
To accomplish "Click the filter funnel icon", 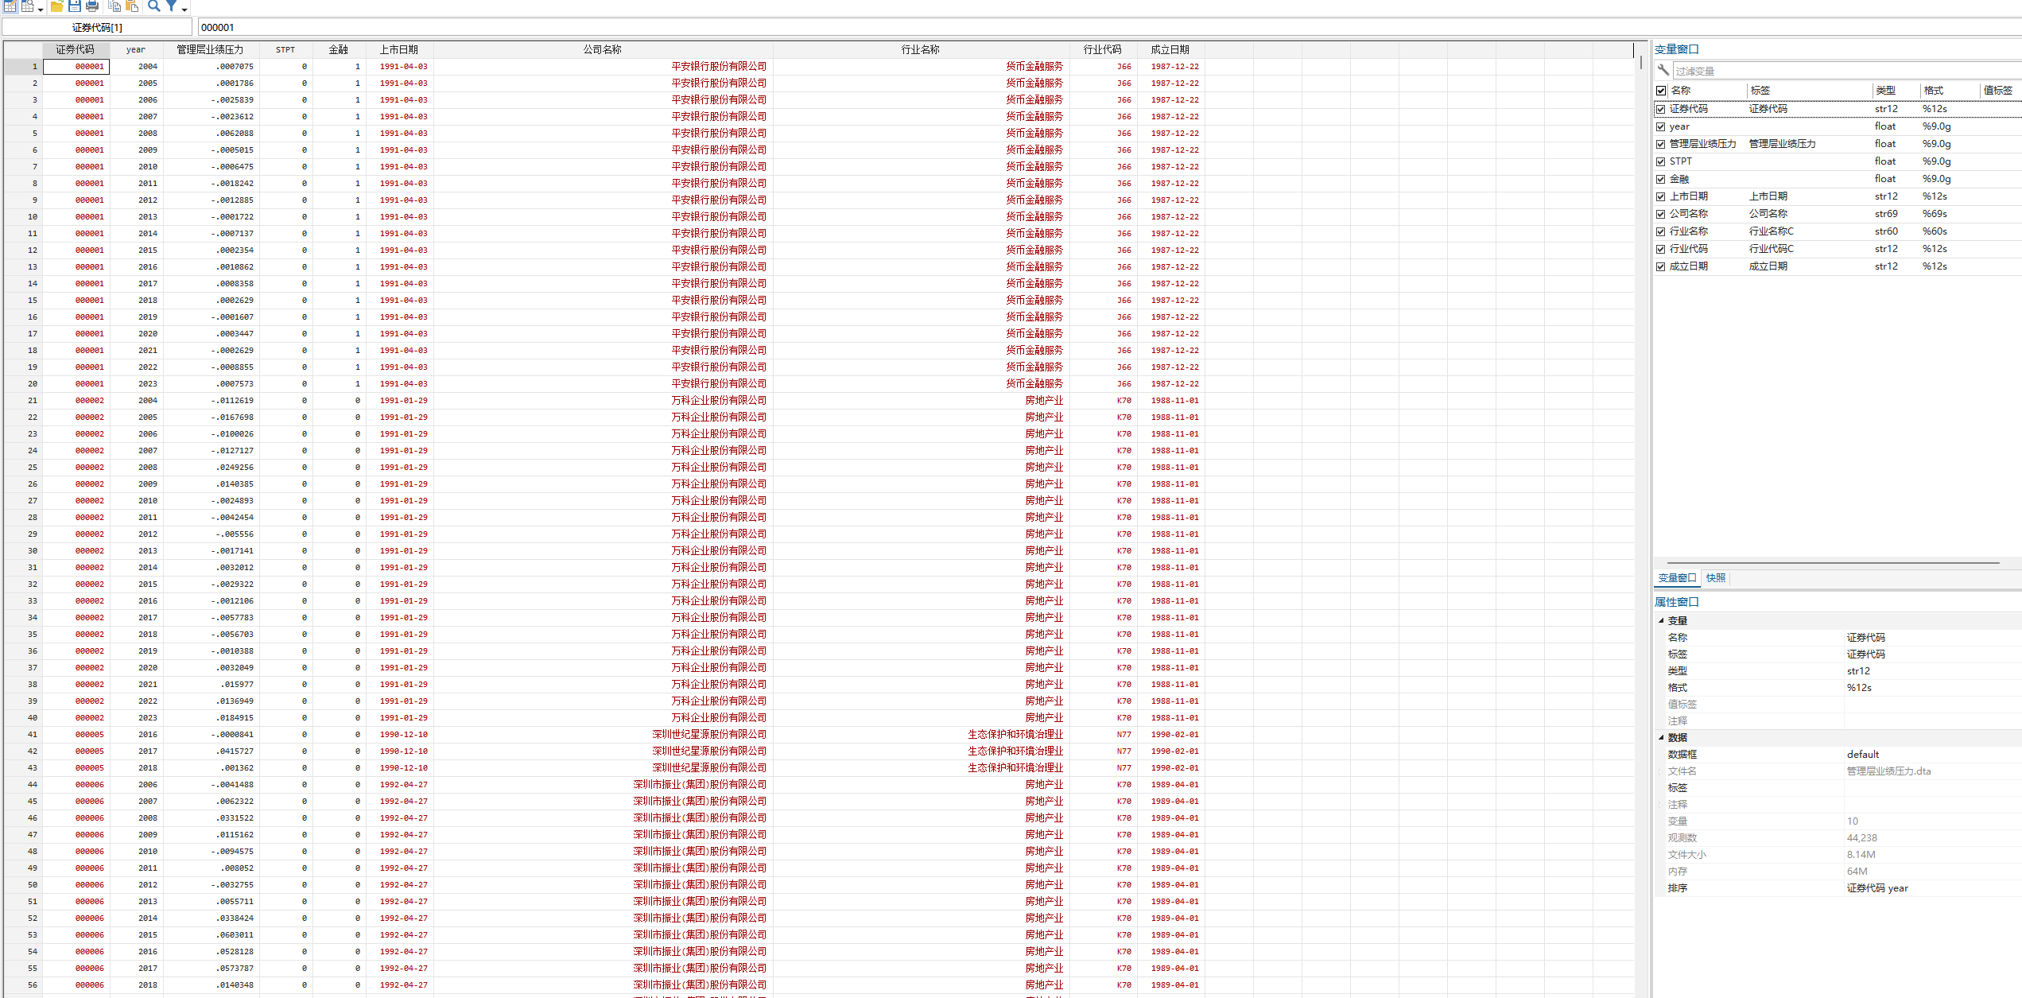I will point(171,6).
